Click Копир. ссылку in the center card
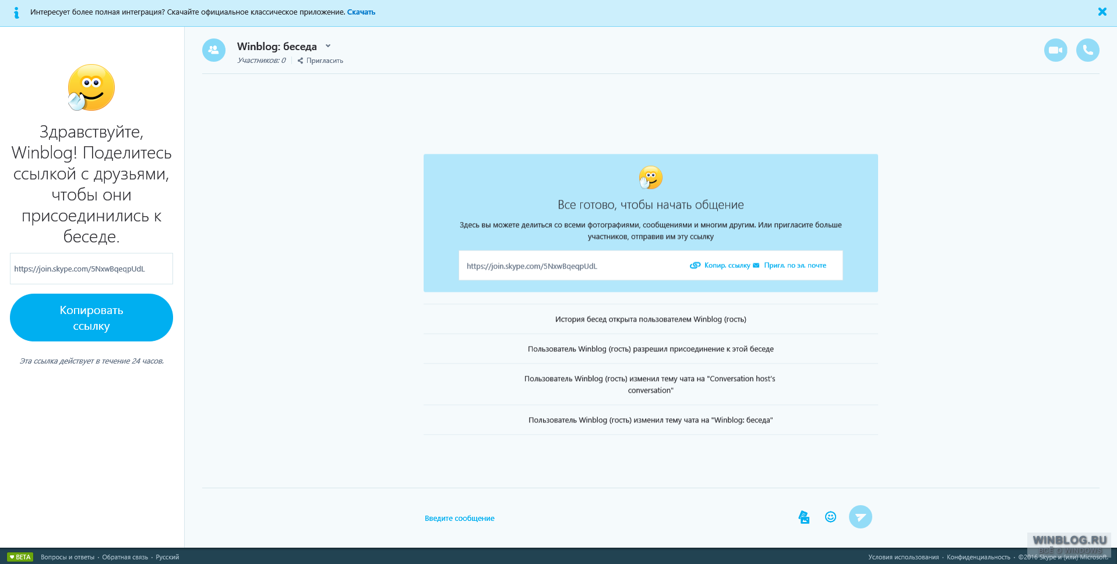 [x=720, y=265]
